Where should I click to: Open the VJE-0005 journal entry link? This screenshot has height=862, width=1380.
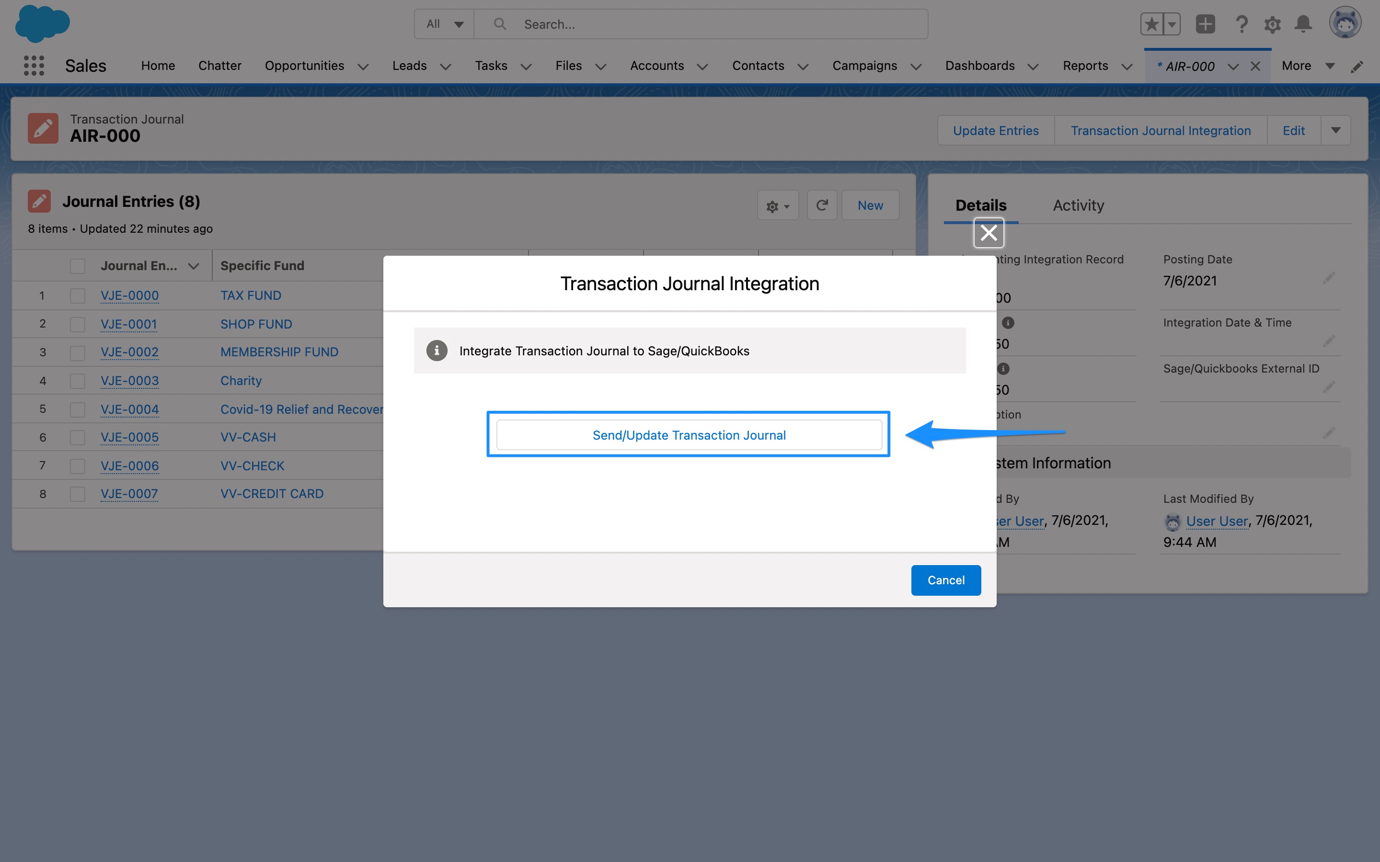coord(129,437)
